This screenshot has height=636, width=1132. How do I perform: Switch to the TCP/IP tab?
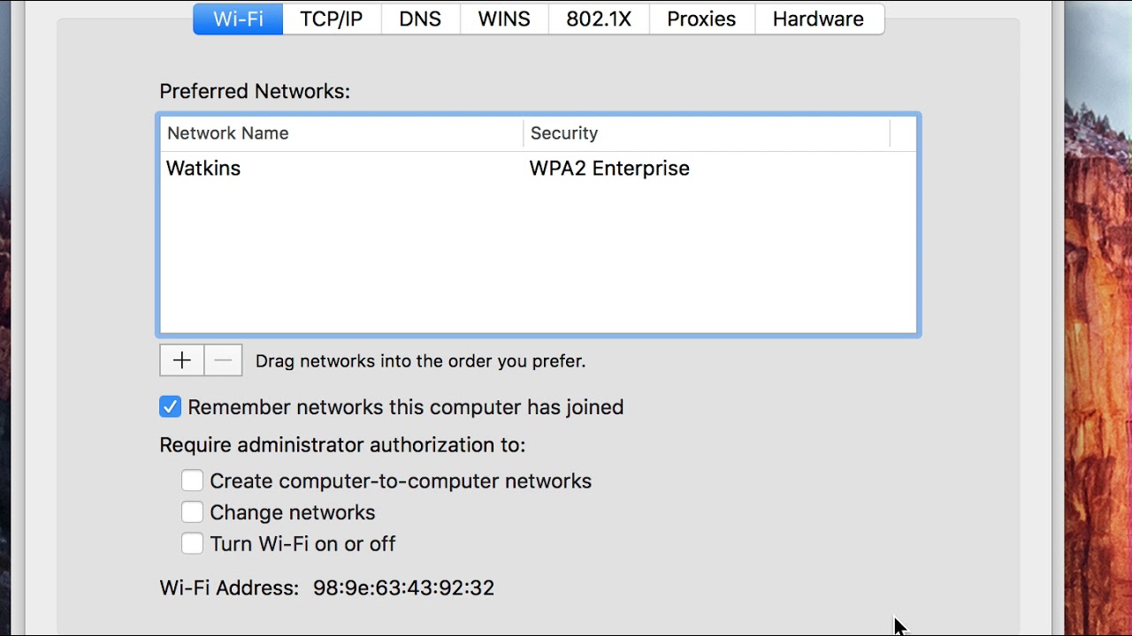point(332,19)
